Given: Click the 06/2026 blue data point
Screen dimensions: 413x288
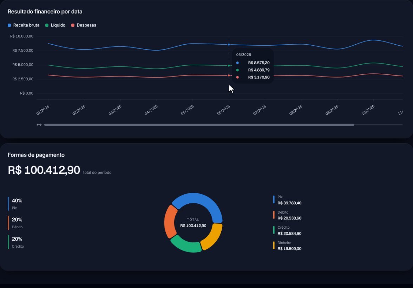Looking at the screenshot, I should [x=229, y=45].
